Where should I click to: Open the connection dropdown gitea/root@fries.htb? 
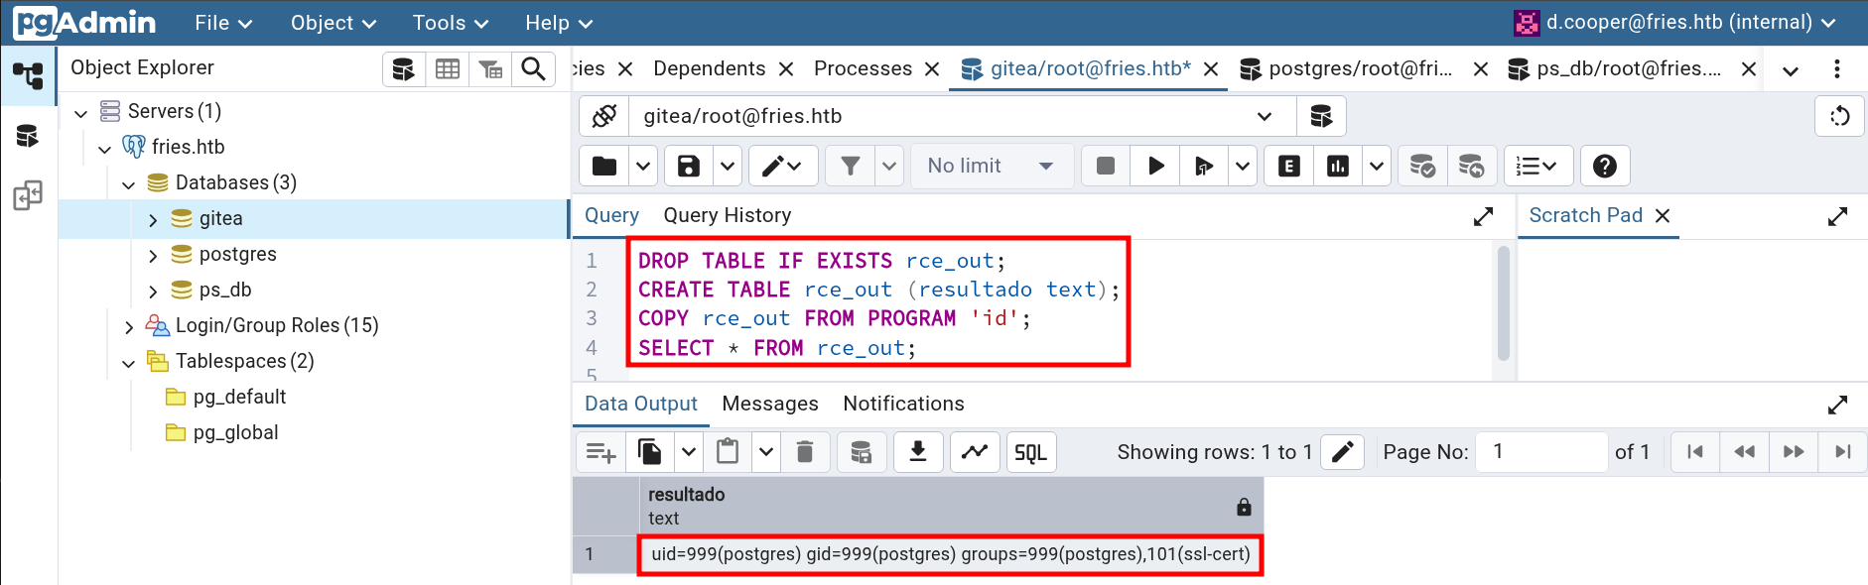click(x=963, y=116)
